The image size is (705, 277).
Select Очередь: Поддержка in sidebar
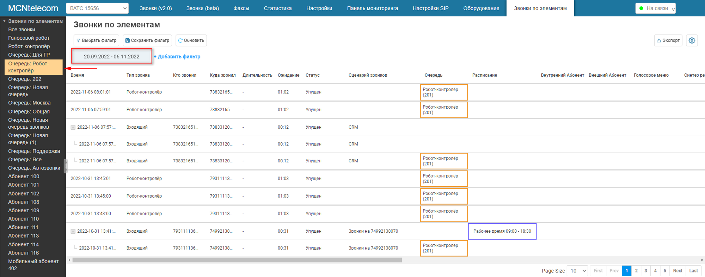[x=34, y=151]
